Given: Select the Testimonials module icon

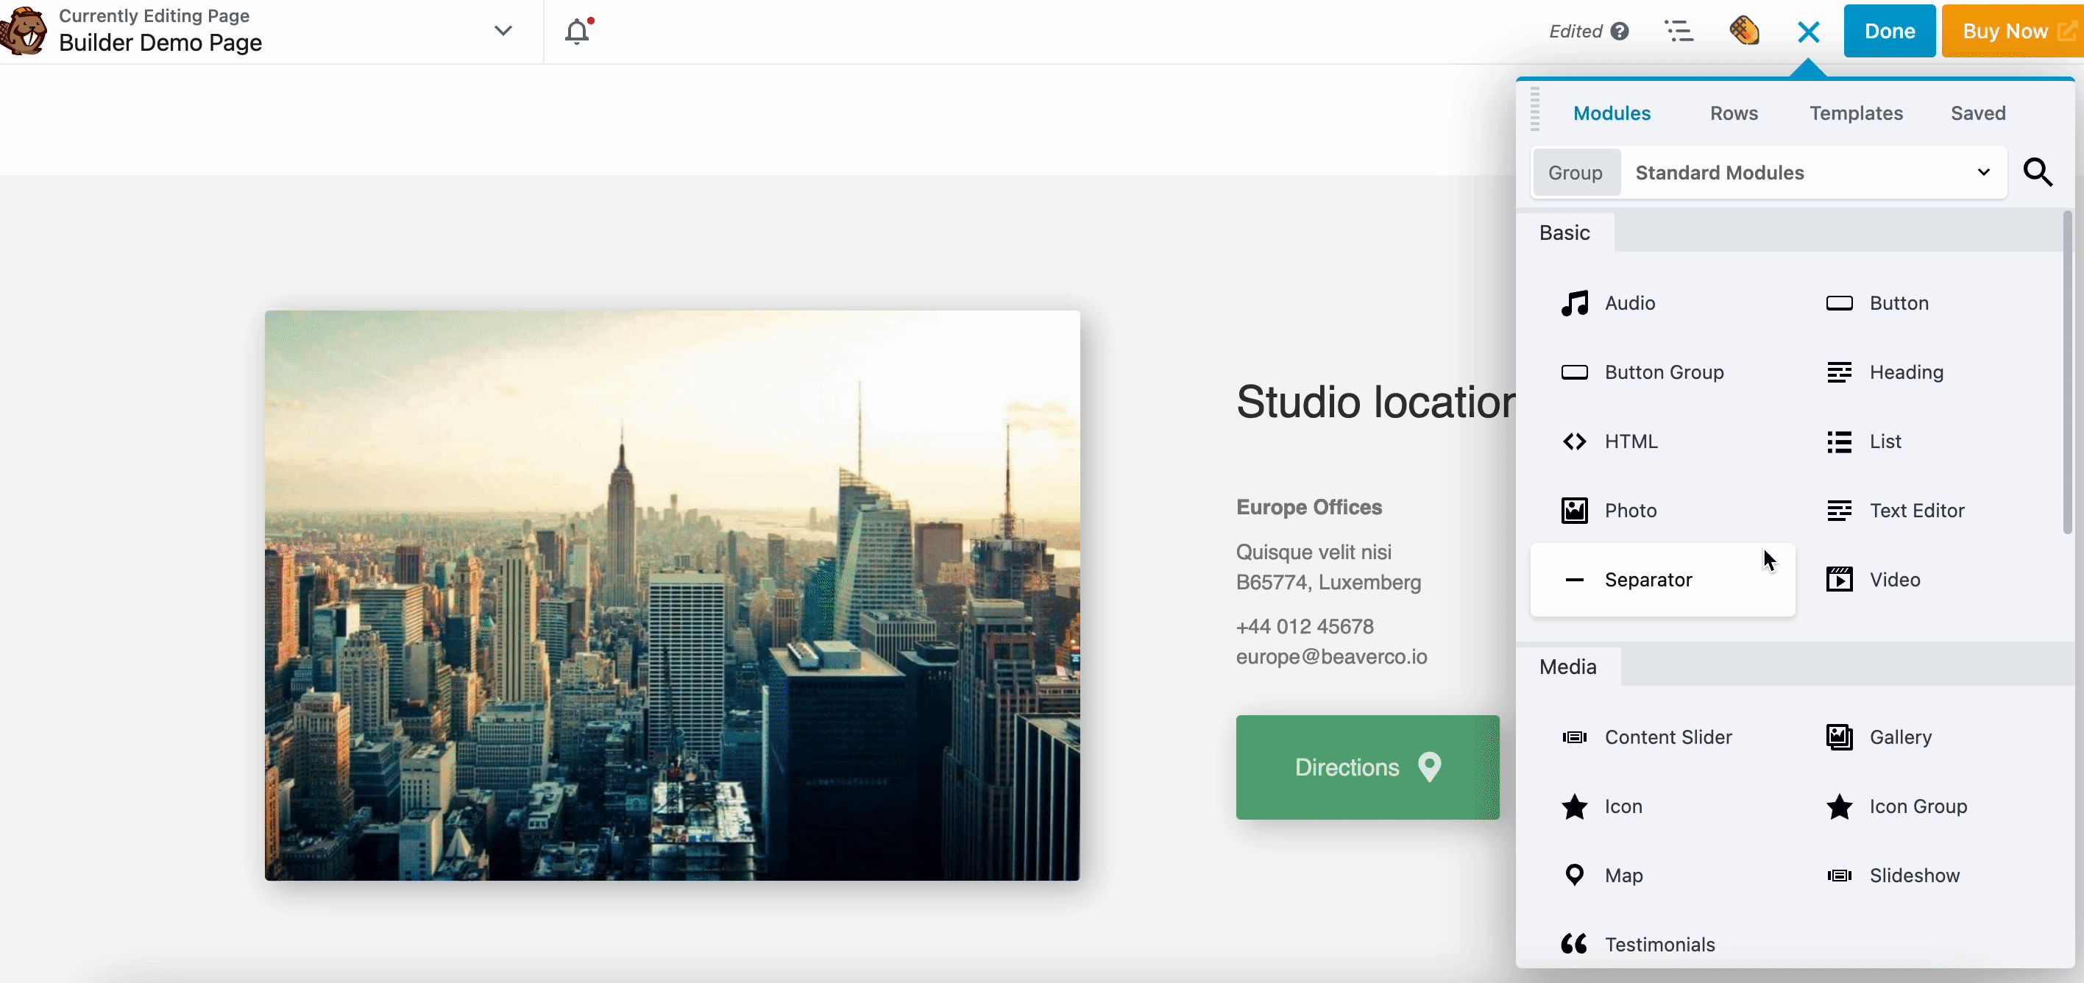Looking at the screenshot, I should [1573, 945].
